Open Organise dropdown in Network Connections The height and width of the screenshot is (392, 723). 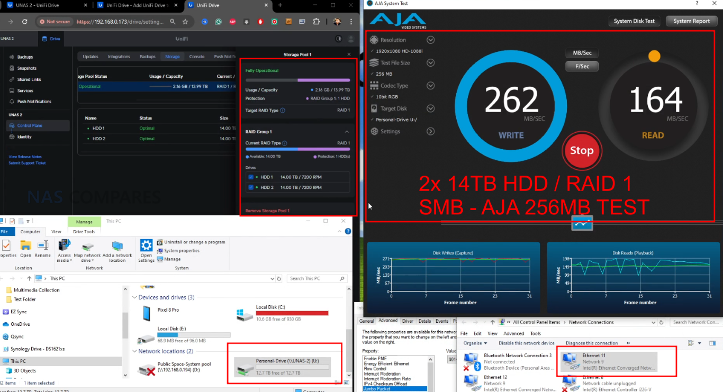[474, 343]
